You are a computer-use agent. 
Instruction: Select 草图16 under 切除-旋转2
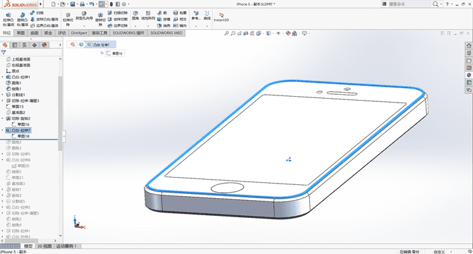pyautogui.click(x=23, y=124)
